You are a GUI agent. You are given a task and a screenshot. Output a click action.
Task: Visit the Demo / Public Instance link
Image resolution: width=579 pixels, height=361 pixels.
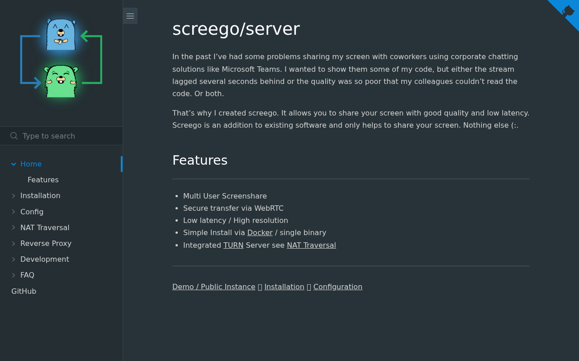tap(214, 287)
